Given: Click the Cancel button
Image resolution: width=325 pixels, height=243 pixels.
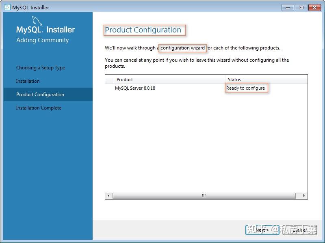Looking at the screenshot, I should pyautogui.click(x=299, y=230).
